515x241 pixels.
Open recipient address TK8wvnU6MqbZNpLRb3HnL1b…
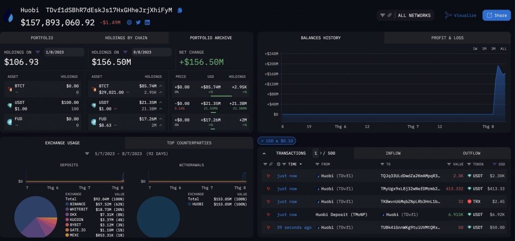pos(410,202)
